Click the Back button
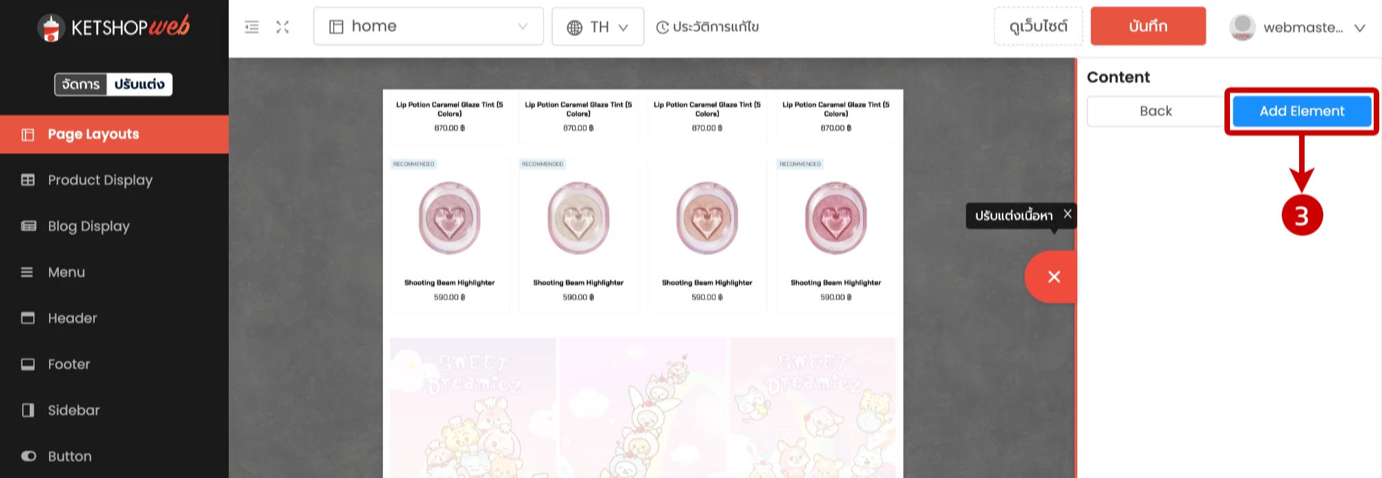Screen dimensions: 1382x478 [x=1155, y=111]
